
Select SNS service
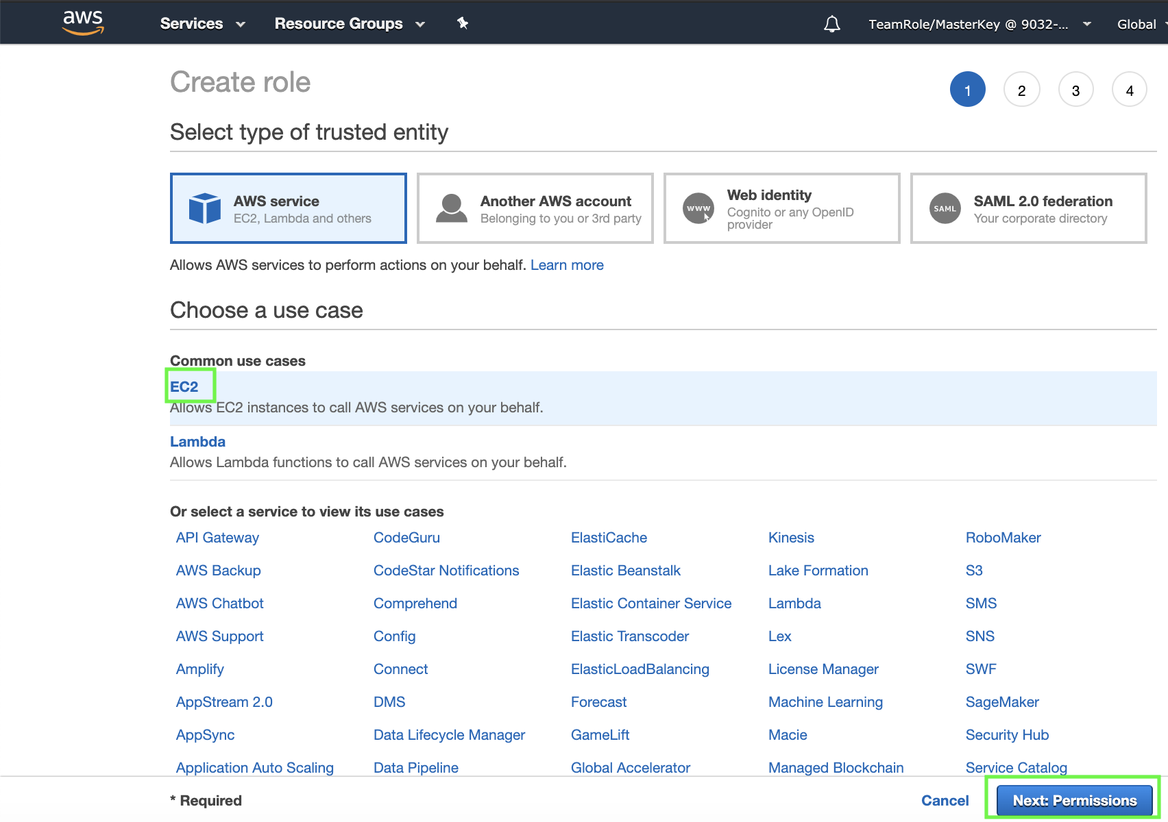[x=980, y=636]
